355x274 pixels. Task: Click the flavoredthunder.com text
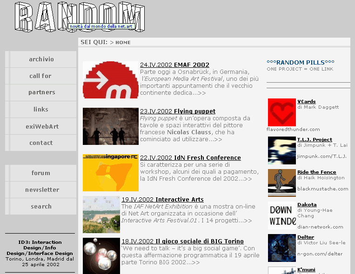(x=293, y=129)
